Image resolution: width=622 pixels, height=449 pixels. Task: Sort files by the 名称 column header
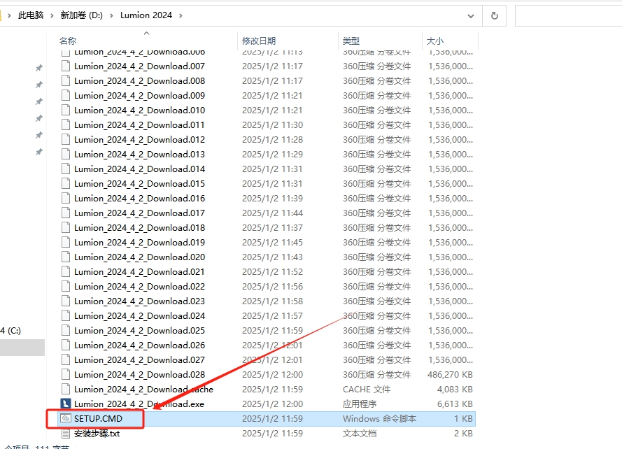[x=68, y=41]
